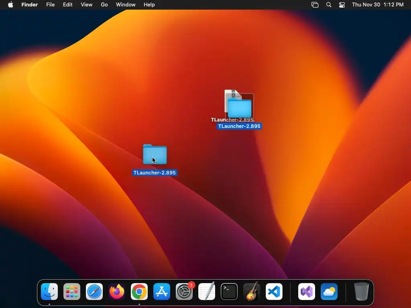Open Spotlight search in menu bar
The image size is (411, 308).
click(x=329, y=5)
